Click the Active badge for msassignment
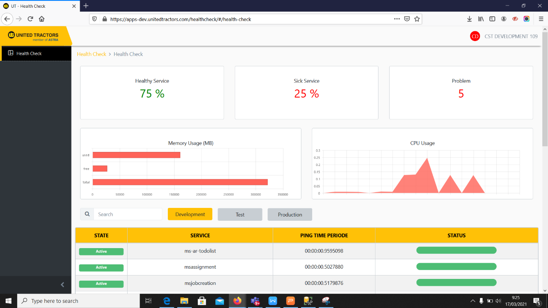This screenshot has height=308, width=548. click(x=101, y=268)
